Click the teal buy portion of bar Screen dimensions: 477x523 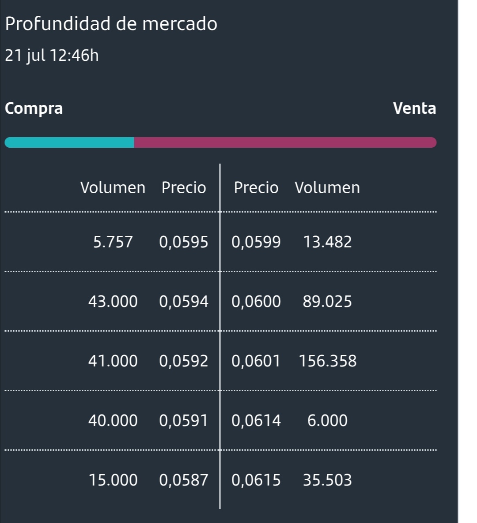(69, 142)
